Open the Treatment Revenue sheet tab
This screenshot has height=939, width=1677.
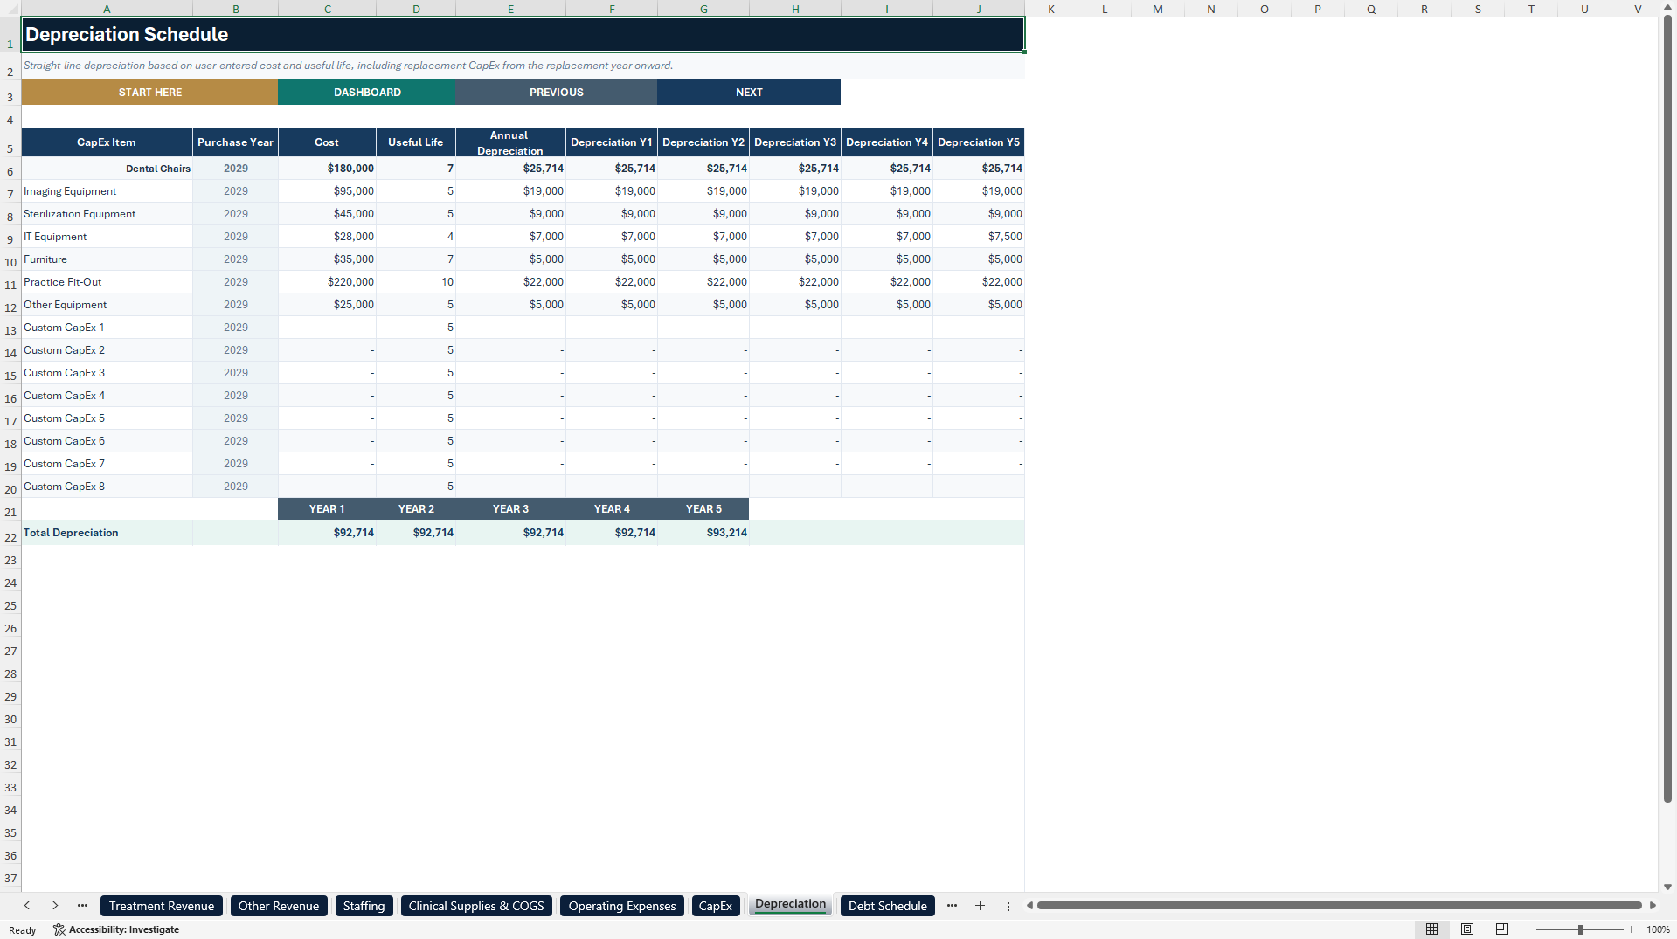pyautogui.click(x=162, y=906)
